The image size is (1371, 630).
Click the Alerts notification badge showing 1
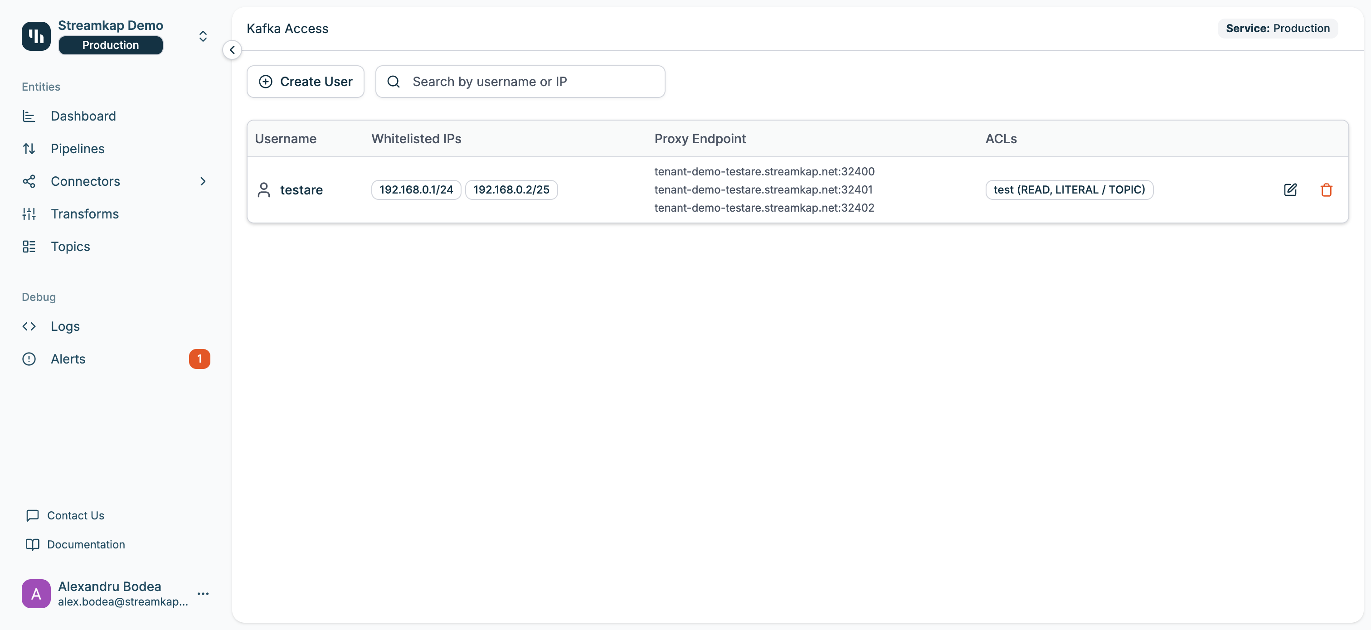pos(199,359)
